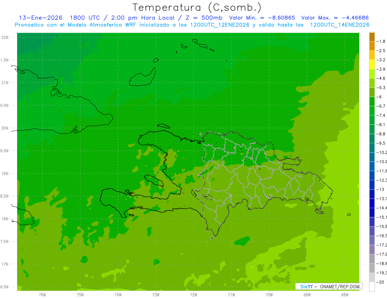Click the '-7.4' color bar label
The width and height of the screenshot is (387, 299).
pyautogui.click(x=381, y=115)
